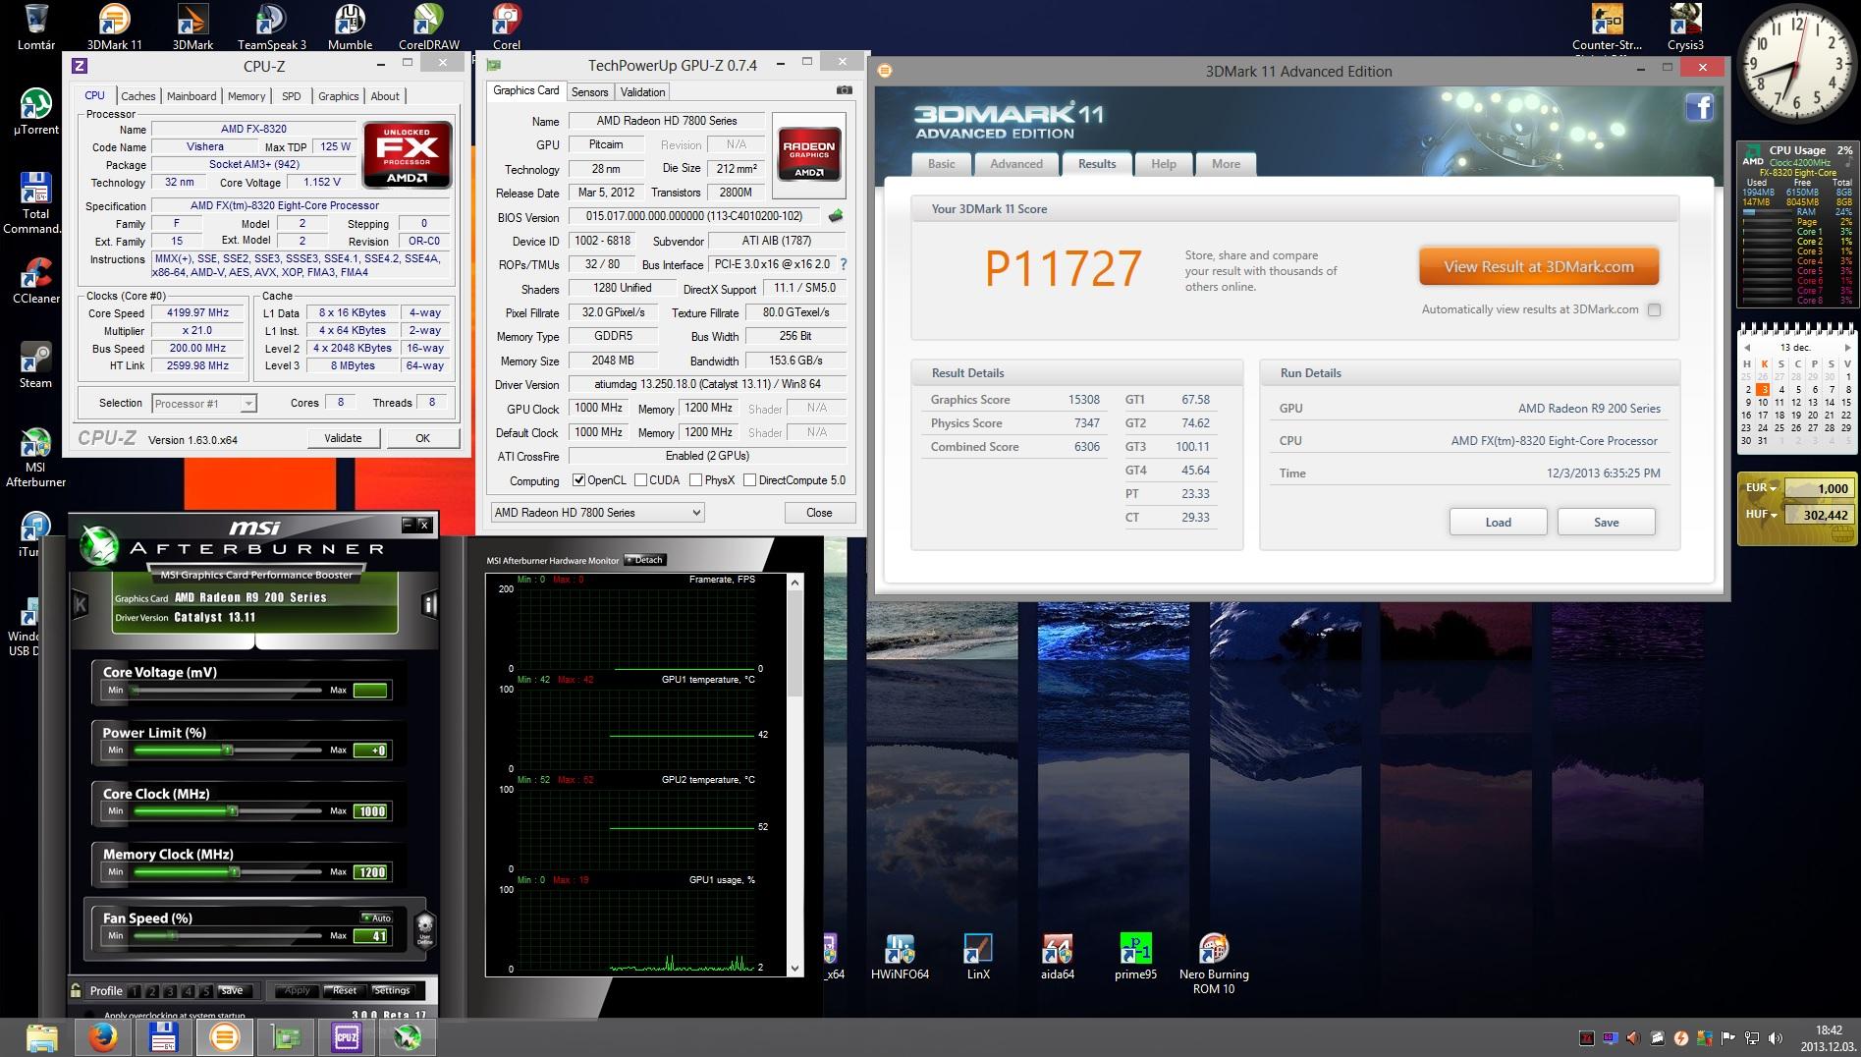Toggle the CUDA checkbox in GPU-Z
The width and height of the screenshot is (1861, 1057).
coord(640,480)
